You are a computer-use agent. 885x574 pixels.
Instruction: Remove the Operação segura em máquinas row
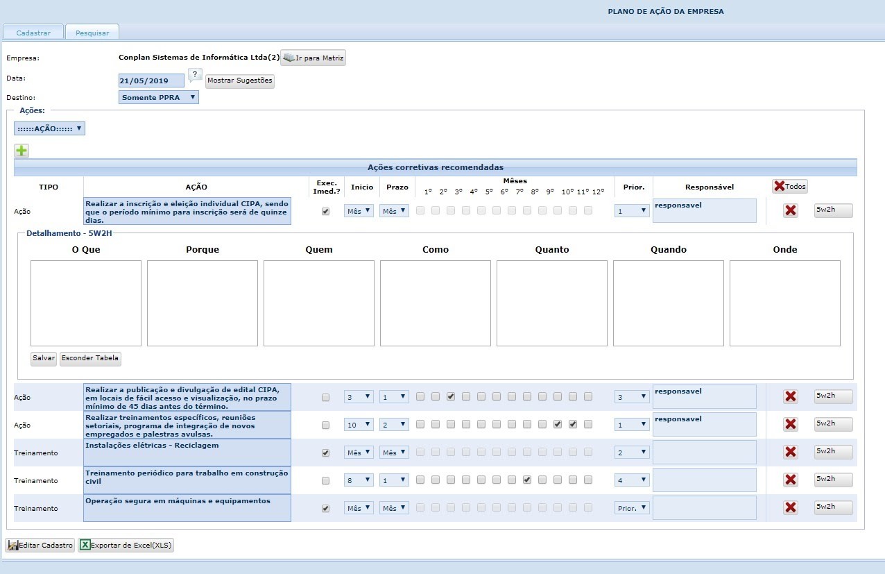tap(790, 507)
